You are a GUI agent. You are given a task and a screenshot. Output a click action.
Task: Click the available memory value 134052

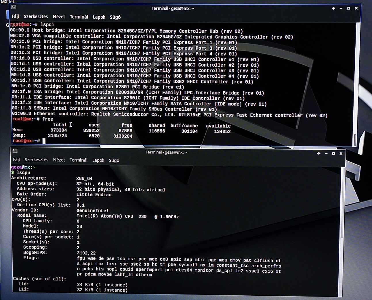coord(222,132)
